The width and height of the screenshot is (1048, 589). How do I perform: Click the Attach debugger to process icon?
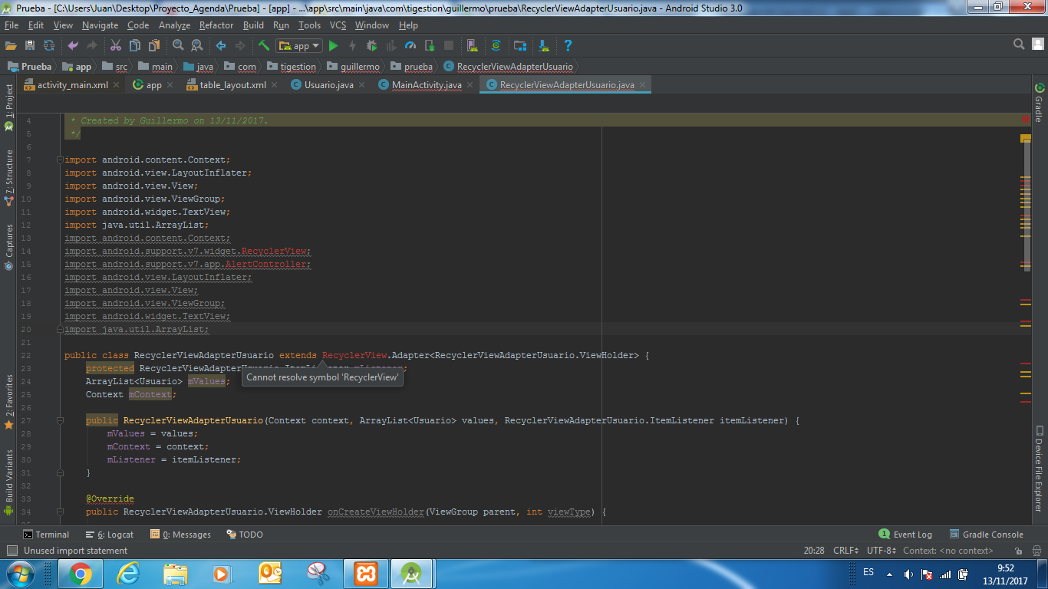(430, 46)
